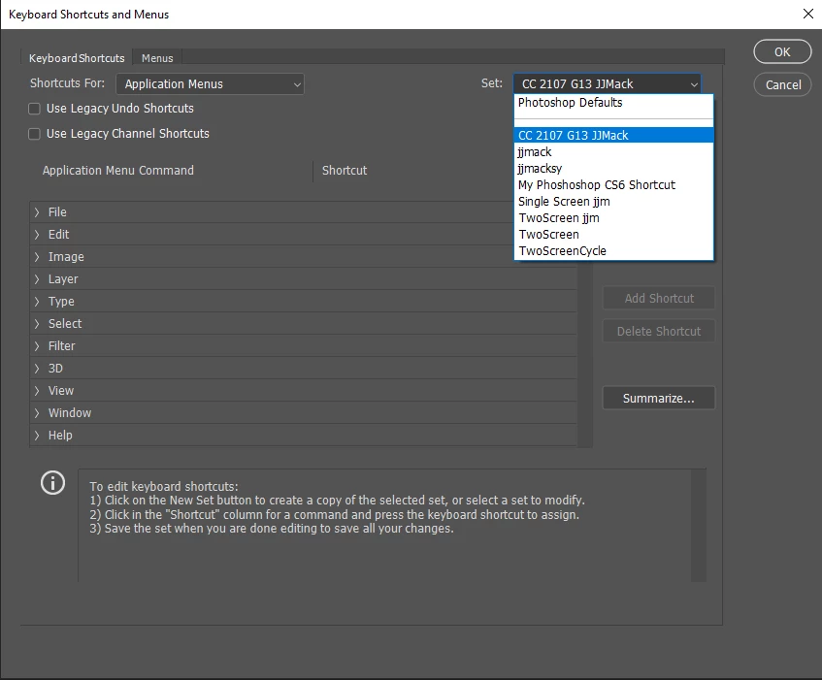Screen dimensions: 822x680
Task: Select CC 2107 G13 JJMack in dropdown list
Action: coord(614,135)
